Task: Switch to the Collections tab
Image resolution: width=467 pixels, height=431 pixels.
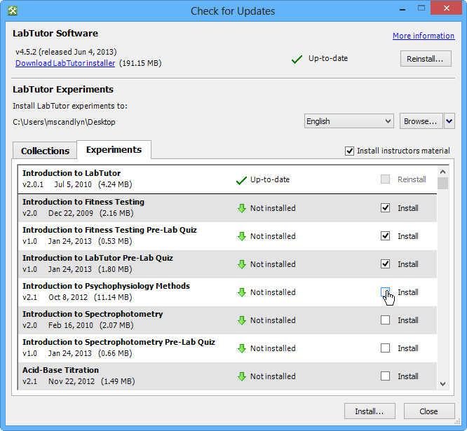Action: pyautogui.click(x=45, y=151)
